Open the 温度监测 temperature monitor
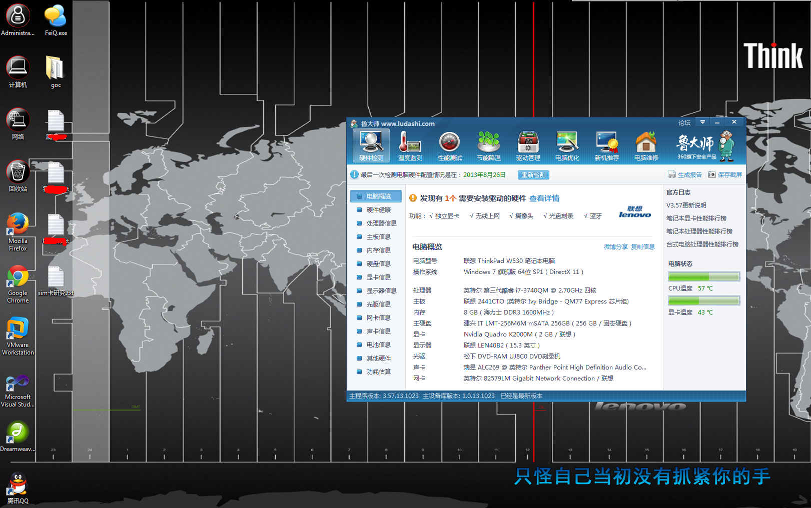 click(410, 145)
